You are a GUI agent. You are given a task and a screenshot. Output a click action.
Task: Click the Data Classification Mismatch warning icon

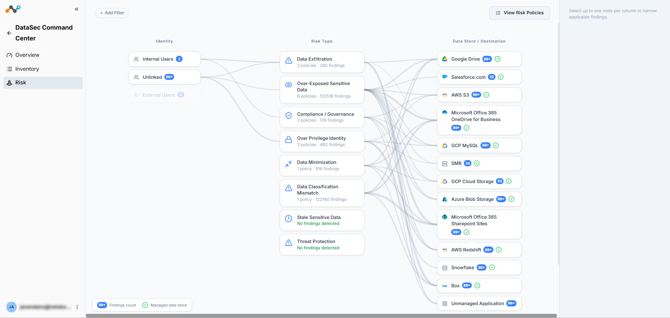(289, 188)
